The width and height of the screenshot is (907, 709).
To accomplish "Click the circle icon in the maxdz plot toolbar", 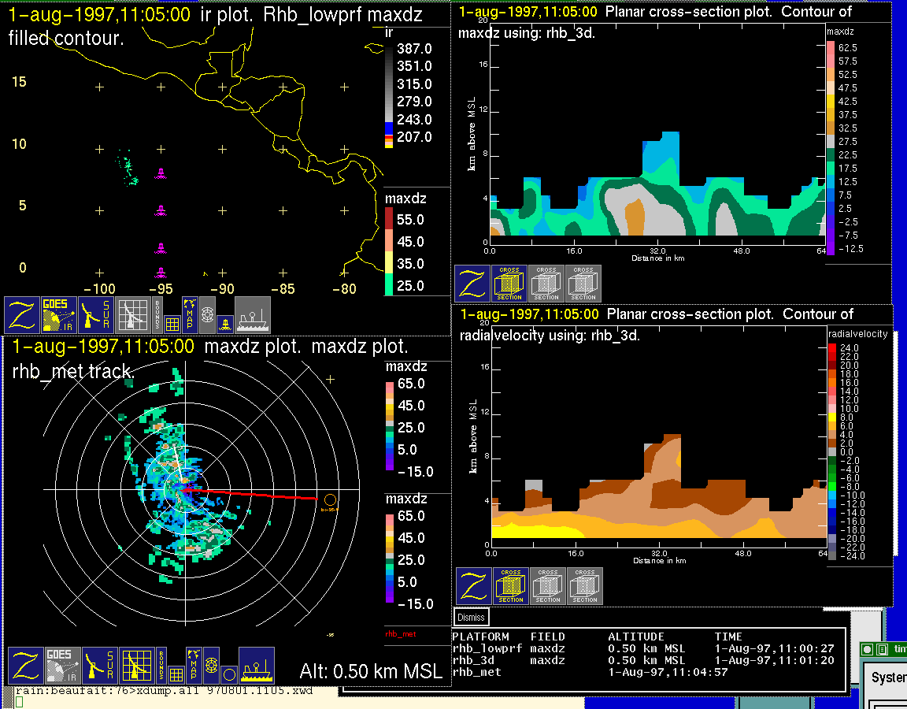I will click(x=228, y=674).
